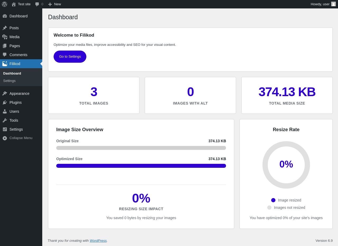Viewport: 338px width, 246px height.
Task: Click the Optimized Size progress bar
Action: (x=141, y=166)
